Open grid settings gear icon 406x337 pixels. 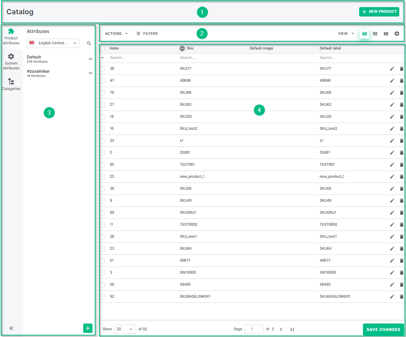click(x=397, y=34)
